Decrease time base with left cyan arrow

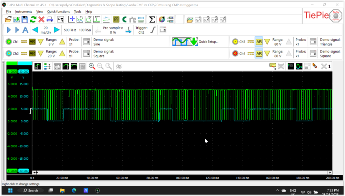(35, 30)
